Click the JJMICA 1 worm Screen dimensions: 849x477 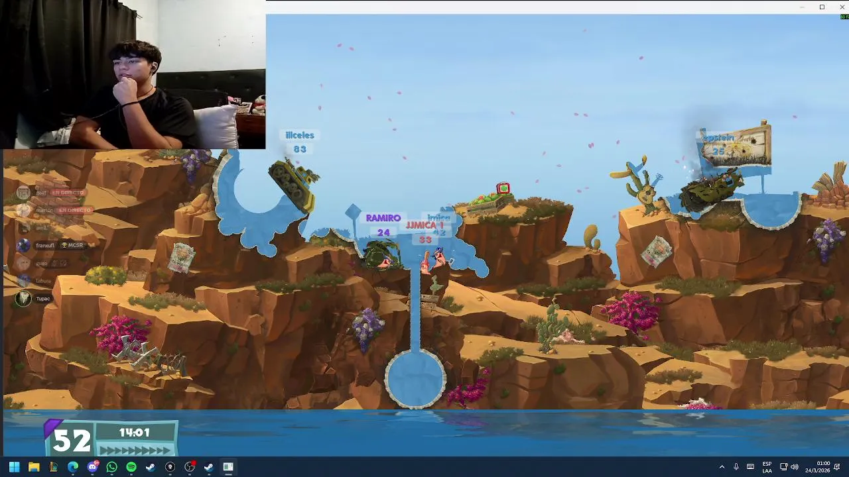pyautogui.click(x=425, y=264)
